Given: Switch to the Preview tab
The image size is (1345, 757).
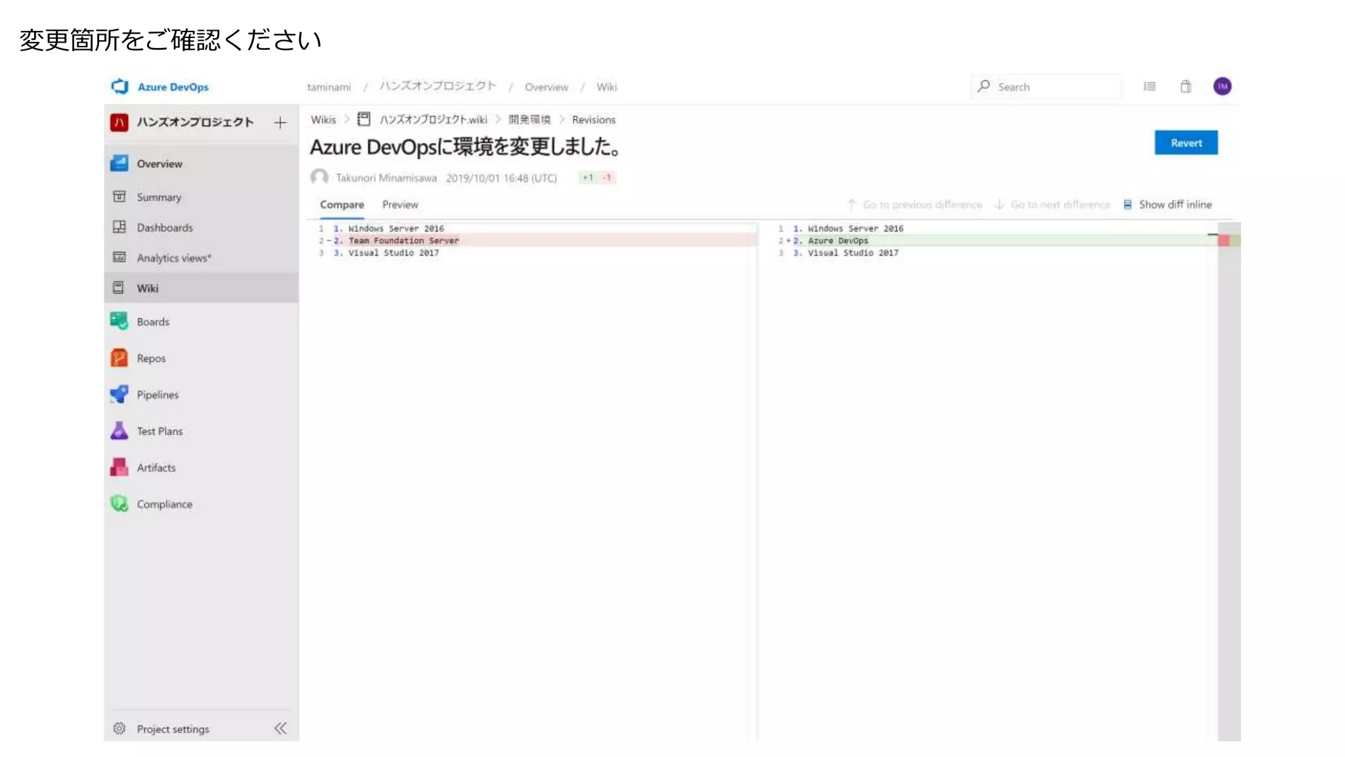Looking at the screenshot, I should coord(400,204).
